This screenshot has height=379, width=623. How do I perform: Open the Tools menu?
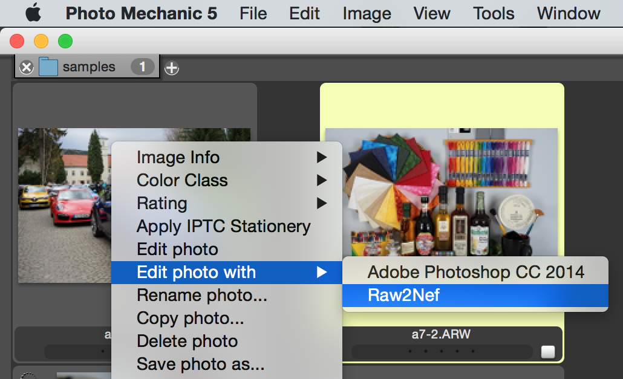coord(494,13)
